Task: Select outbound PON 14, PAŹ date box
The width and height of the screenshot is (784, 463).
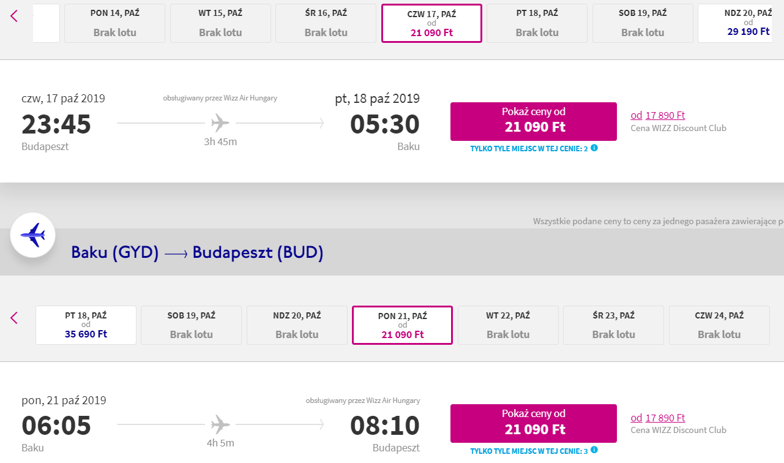Action: pos(114,23)
